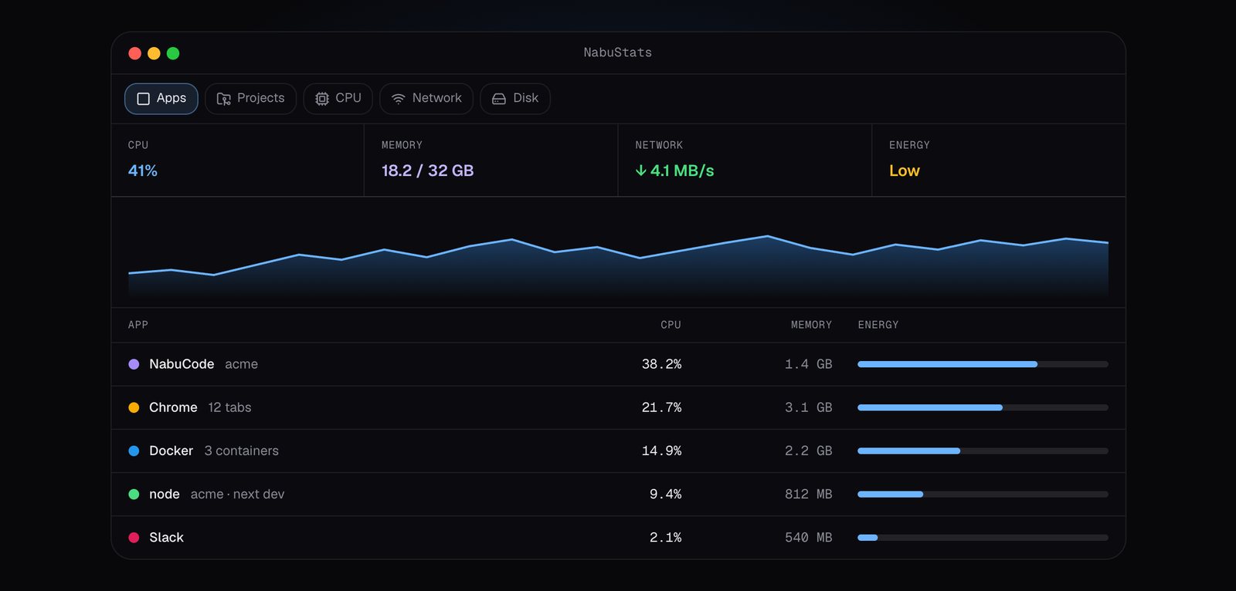Click the '3 containers' label

point(242,451)
